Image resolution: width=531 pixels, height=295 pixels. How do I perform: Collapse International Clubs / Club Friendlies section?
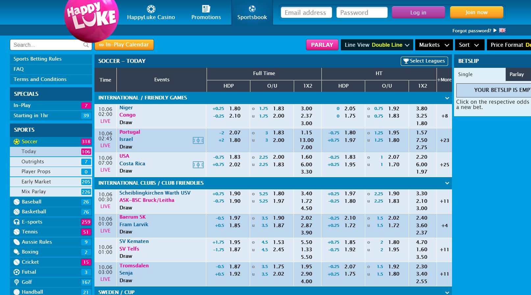point(447,183)
